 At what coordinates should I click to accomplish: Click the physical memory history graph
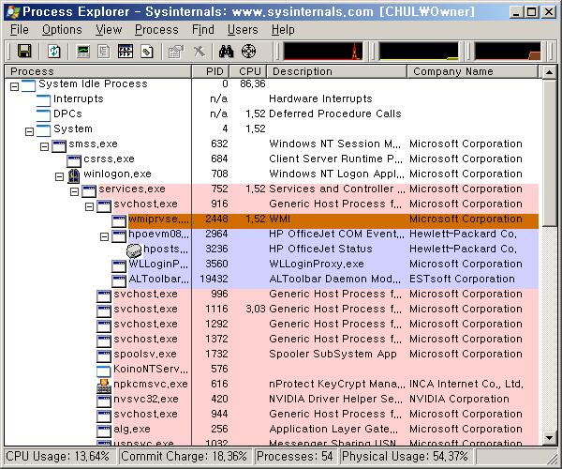click(508, 51)
